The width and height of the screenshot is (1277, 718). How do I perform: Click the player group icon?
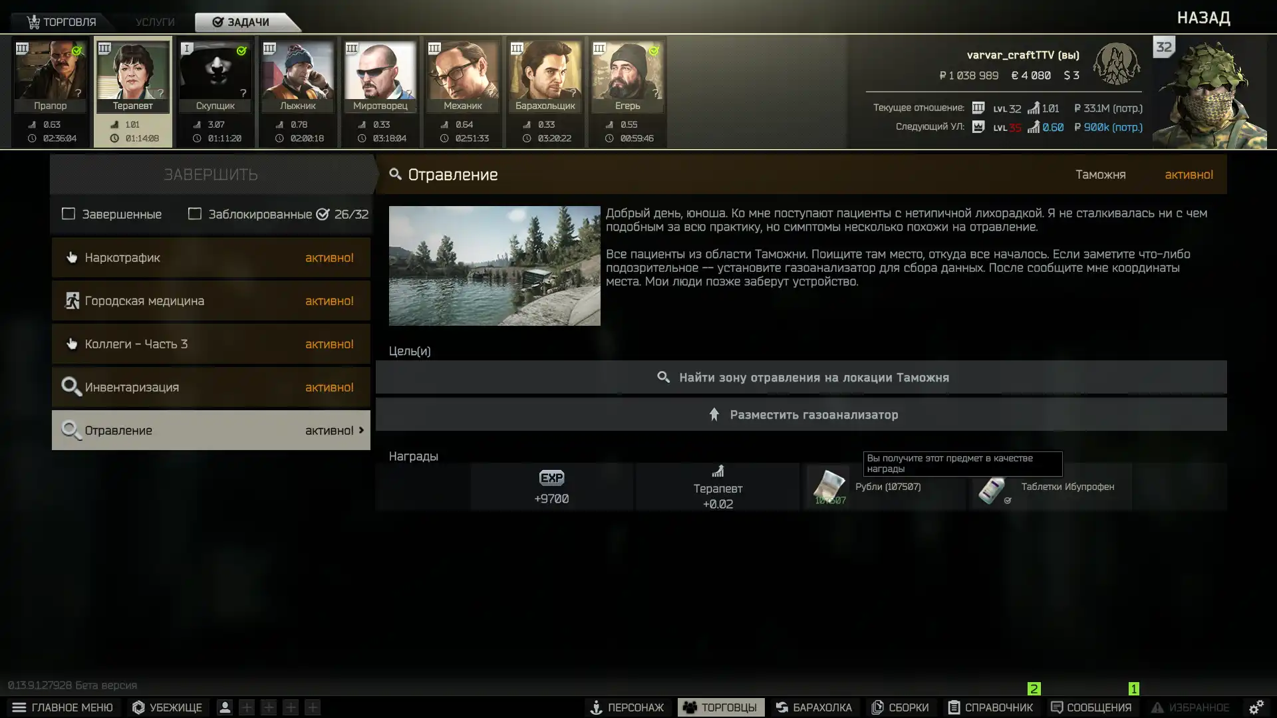(x=225, y=707)
